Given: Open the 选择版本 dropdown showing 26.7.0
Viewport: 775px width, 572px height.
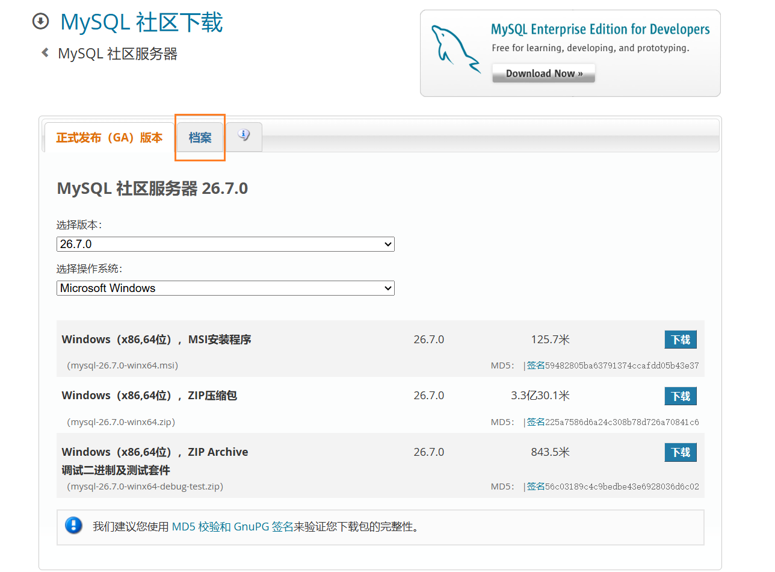Looking at the screenshot, I should coord(226,244).
